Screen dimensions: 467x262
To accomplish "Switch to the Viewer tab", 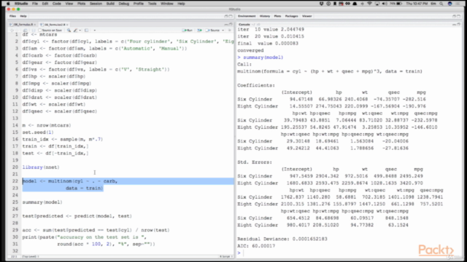I will pos(306,16).
